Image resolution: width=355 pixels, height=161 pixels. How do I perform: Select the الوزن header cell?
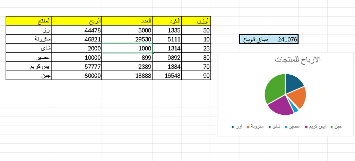(196, 21)
